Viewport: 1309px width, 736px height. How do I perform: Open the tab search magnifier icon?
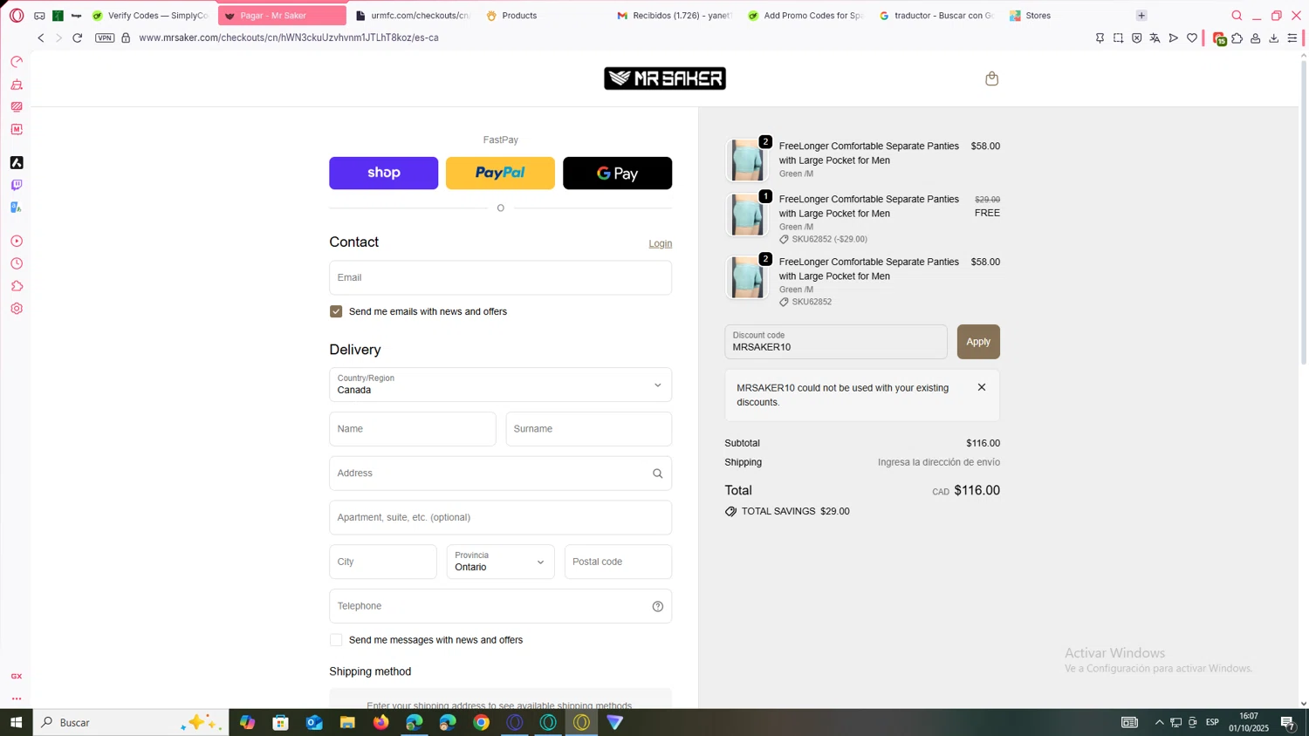(x=1237, y=16)
